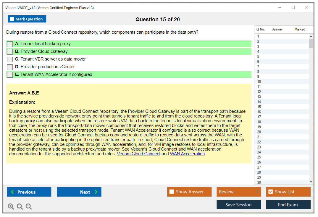Select question 11 in the list
Viewport: 318px width, 217px height.
click(x=282, y=87)
